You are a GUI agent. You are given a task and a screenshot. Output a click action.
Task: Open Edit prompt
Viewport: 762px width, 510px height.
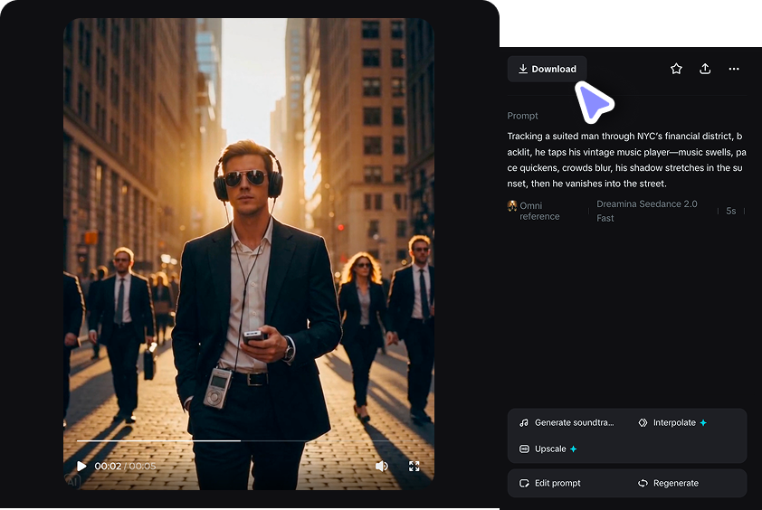550,483
